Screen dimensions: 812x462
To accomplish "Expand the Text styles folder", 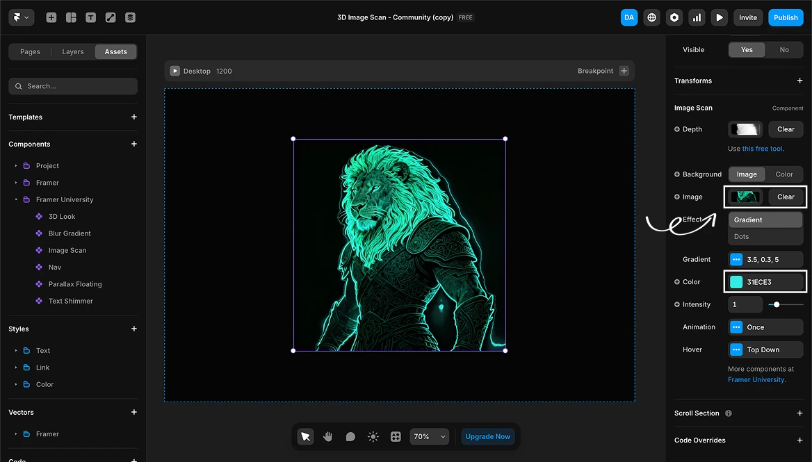I will click(x=16, y=351).
